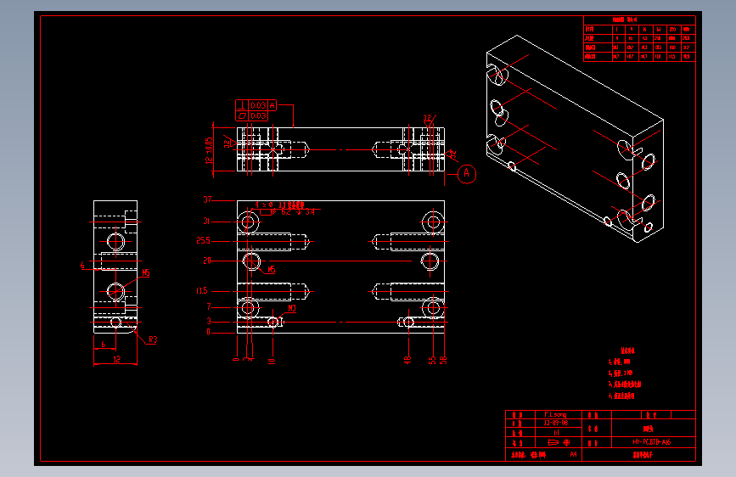Click the isometric view of the block
The height and width of the screenshot is (477, 736).
(x=575, y=139)
